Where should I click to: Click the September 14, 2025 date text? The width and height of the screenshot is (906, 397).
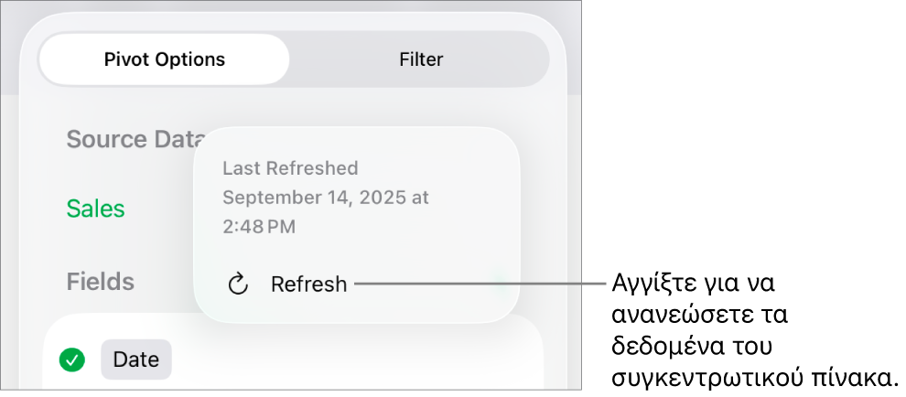[x=325, y=198]
